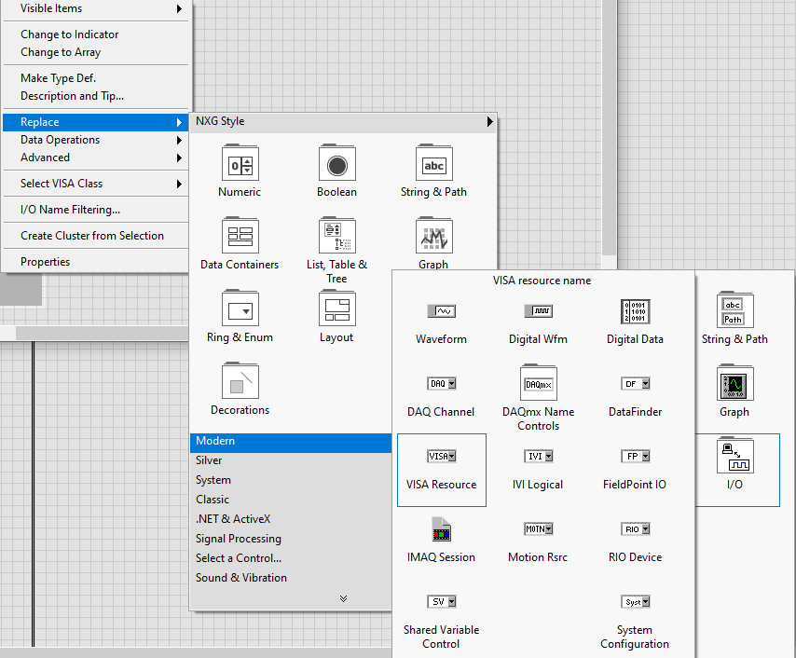Choose Make Type Def.

pos(95,77)
